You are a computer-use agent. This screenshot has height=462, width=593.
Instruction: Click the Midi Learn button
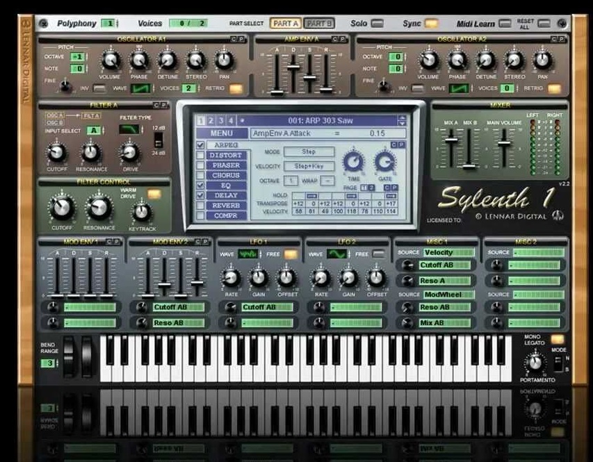505,24
